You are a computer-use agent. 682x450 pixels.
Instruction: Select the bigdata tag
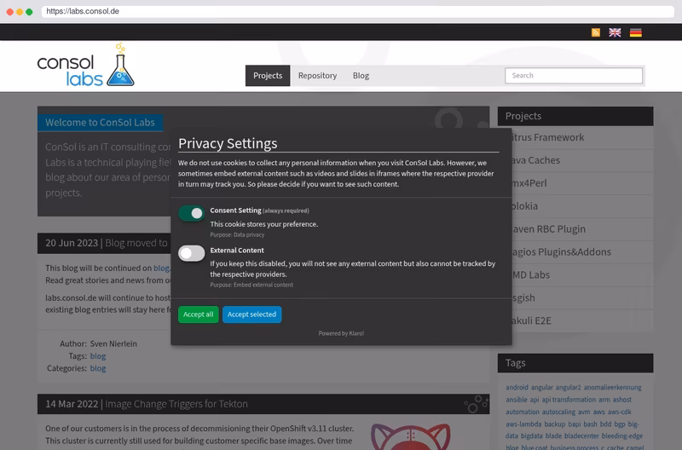tap(531, 436)
